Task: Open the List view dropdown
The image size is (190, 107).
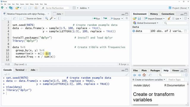Action: tap(177, 18)
